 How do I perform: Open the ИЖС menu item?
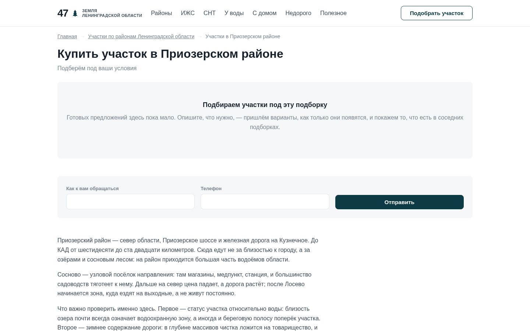188,13
